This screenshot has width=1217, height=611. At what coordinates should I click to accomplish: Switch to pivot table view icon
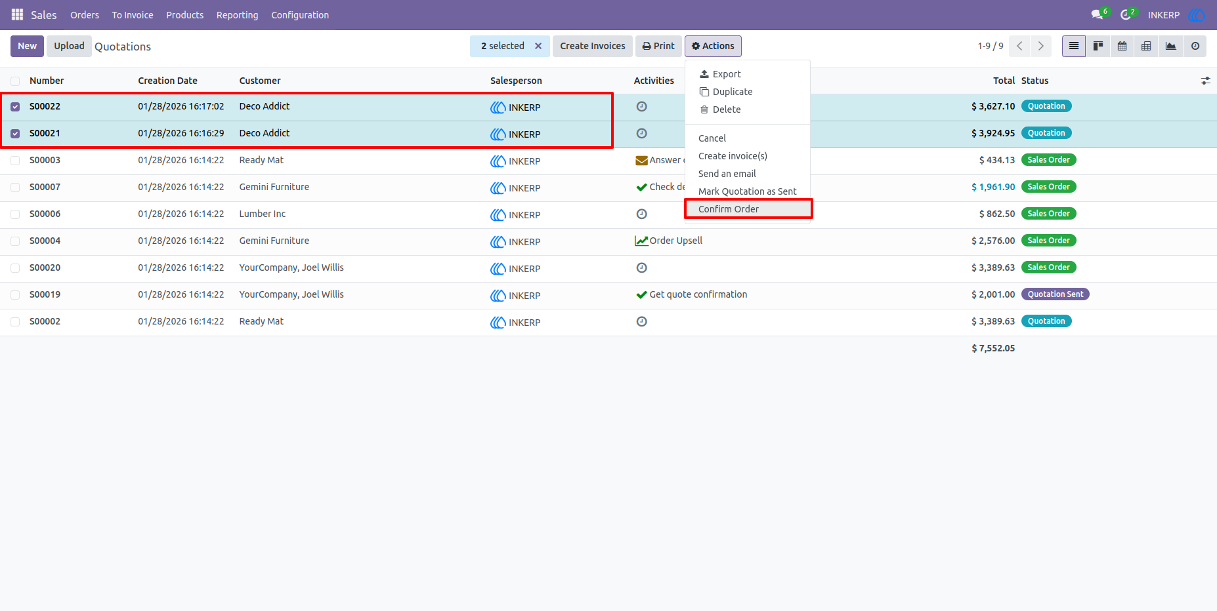pyautogui.click(x=1146, y=46)
